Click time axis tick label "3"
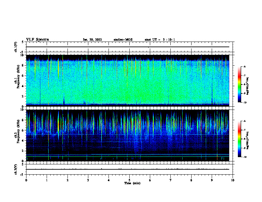Screen dimensions: 262x202 coord(88,180)
